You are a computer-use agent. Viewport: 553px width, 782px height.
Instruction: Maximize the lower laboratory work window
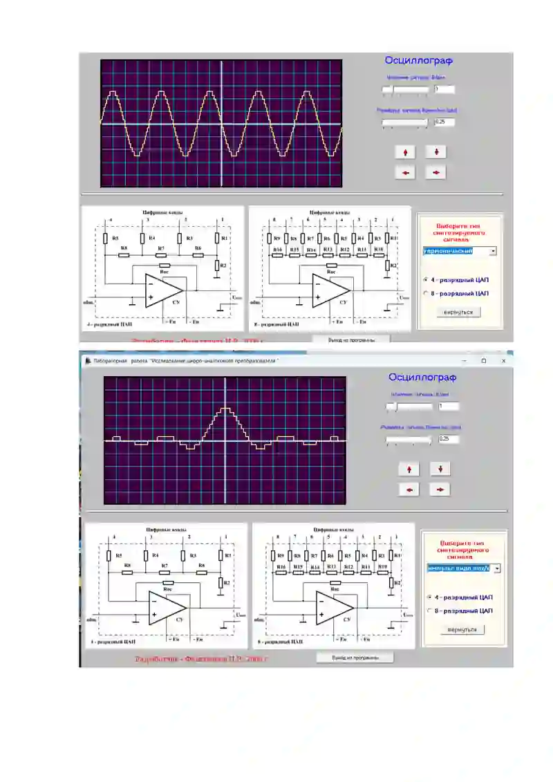(x=484, y=361)
